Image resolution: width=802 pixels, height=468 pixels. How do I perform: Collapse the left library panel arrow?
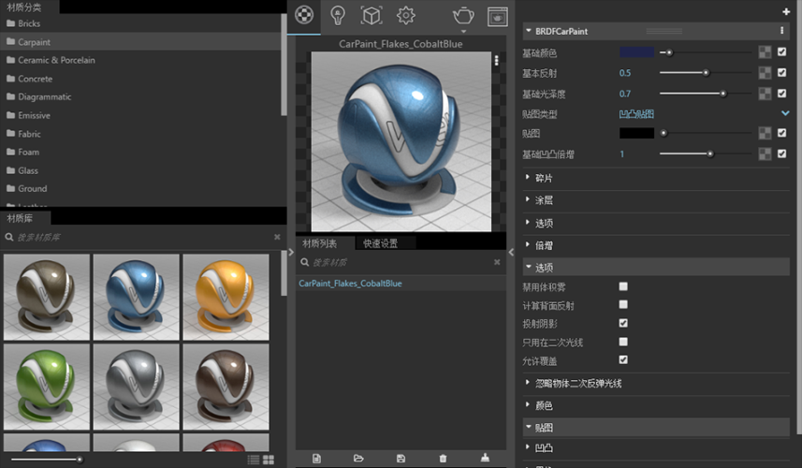(x=291, y=252)
